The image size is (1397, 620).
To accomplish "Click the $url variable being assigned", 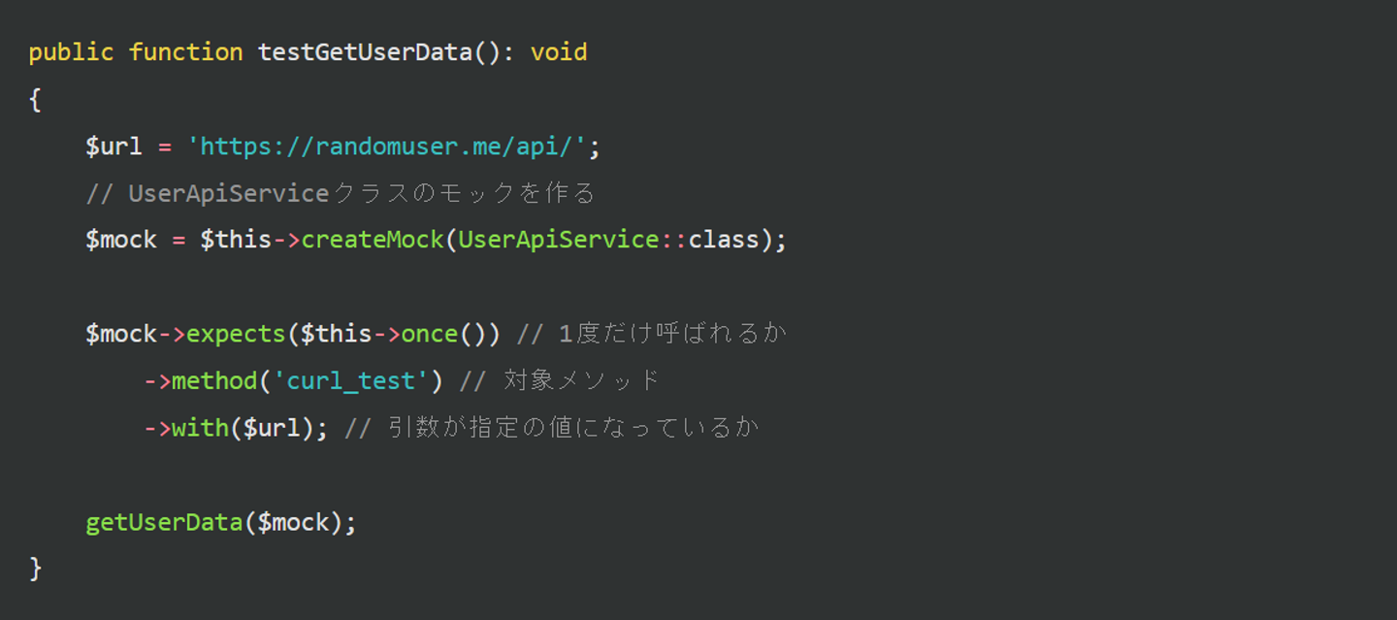I will (114, 147).
